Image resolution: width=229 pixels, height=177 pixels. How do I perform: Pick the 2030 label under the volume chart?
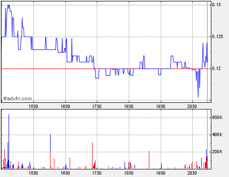192,173
